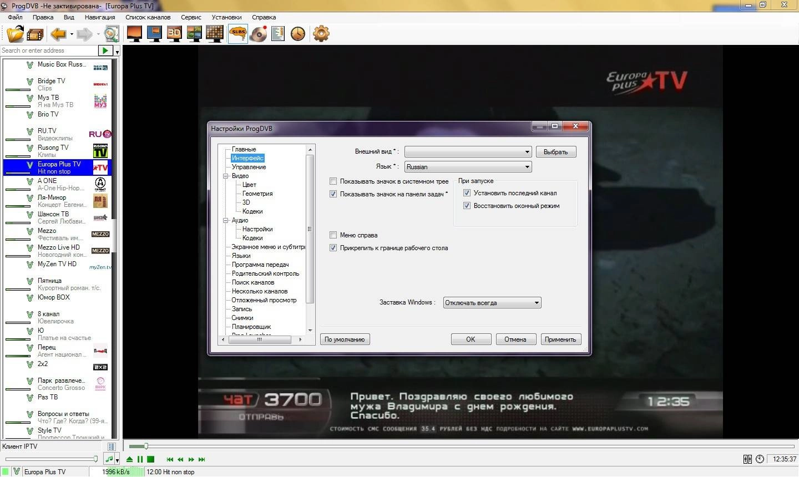The width and height of the screenshot is (799, 477).
Task: Open the Заставка Windows dropdown
Action: [x=492, y=303]
